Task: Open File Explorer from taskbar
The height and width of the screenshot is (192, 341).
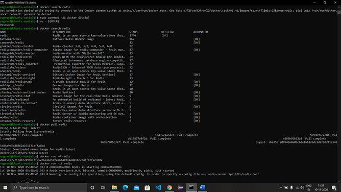Action: point(114,187)
